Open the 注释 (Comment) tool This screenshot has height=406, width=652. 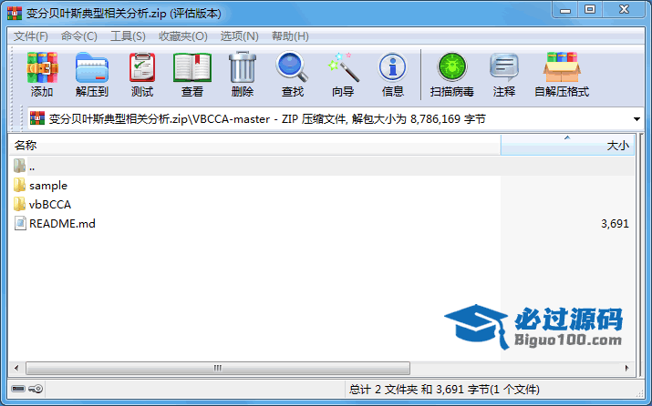tap(504, 66)
